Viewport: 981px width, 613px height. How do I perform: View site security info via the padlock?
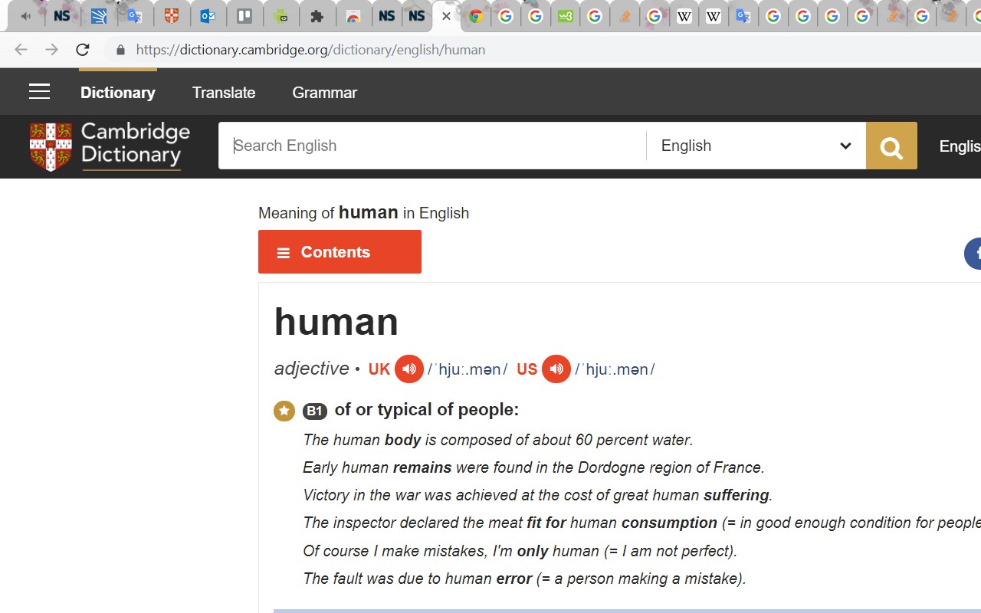pyautogui.click(x=120, y=49)
